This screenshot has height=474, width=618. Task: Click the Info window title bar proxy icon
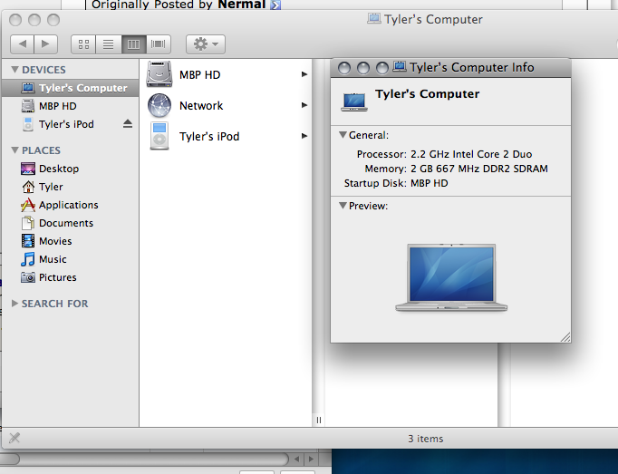point(400,66)
